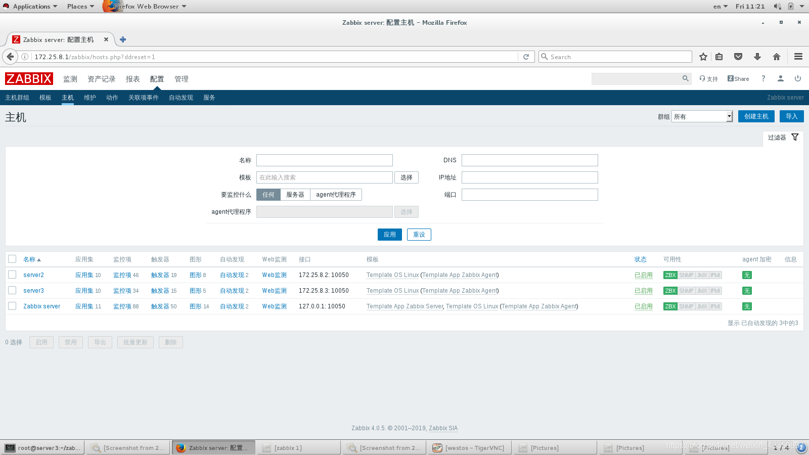Click the SNMP badge for Zabbix server

coord(686,306)
